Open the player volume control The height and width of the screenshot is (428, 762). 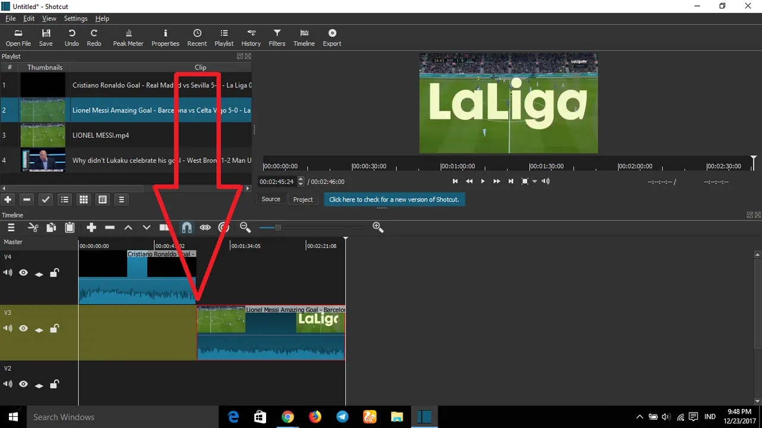coord(546,181)
